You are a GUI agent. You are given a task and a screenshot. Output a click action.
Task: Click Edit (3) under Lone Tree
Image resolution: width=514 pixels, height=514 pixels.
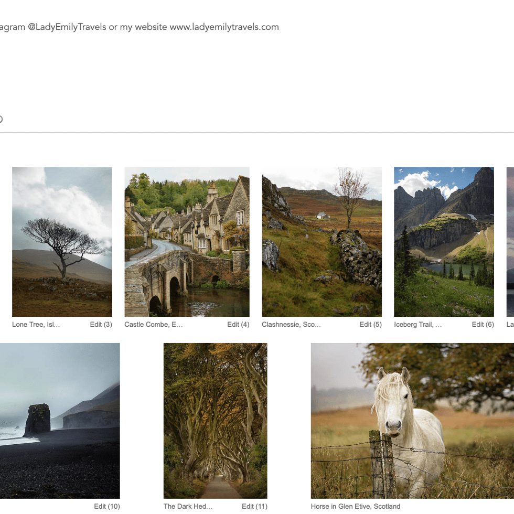(x=101, y=325)
